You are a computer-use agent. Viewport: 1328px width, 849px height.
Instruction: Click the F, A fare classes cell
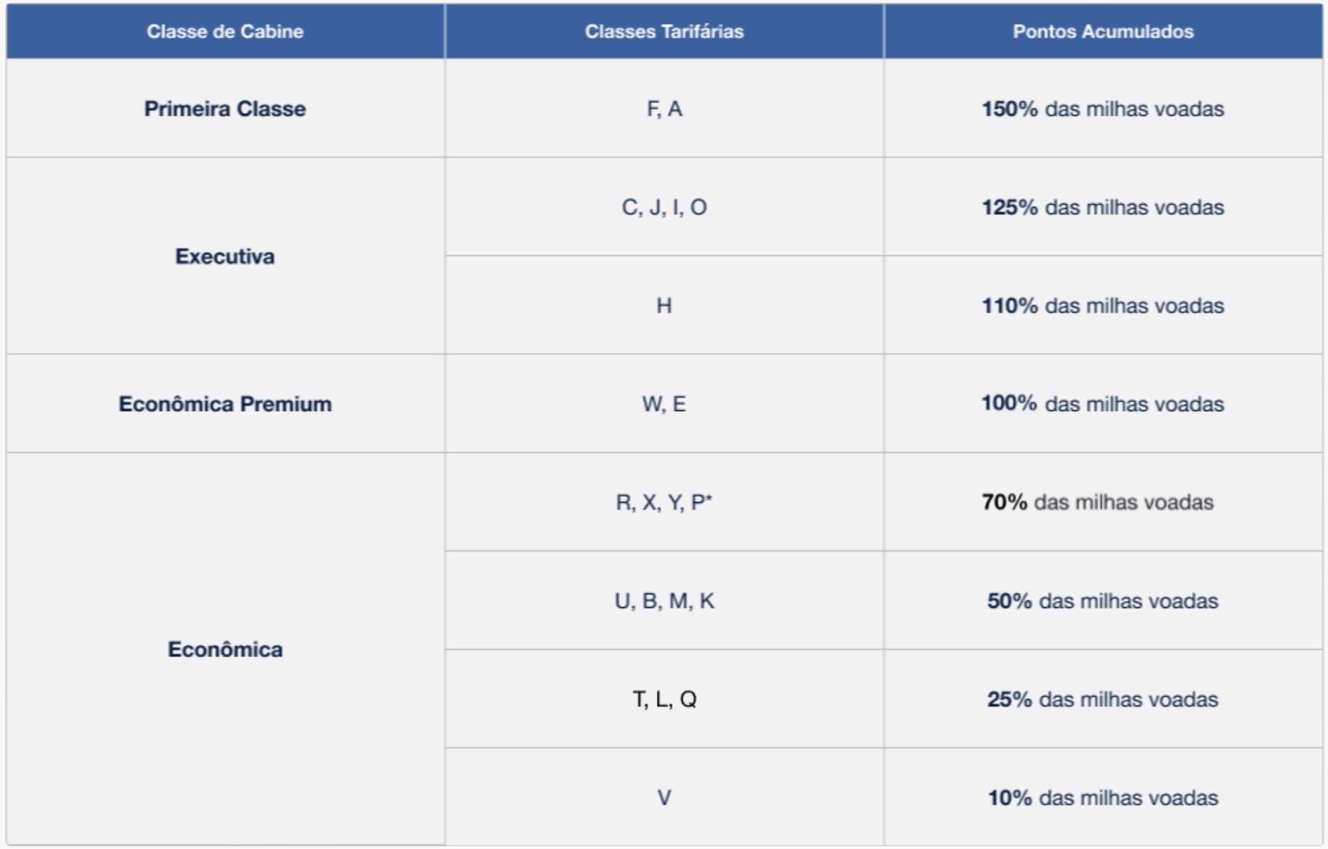664,109
